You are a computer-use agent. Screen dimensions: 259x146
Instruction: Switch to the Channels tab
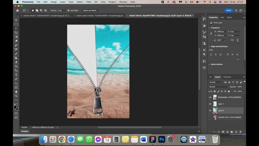[x=227, y=77]
